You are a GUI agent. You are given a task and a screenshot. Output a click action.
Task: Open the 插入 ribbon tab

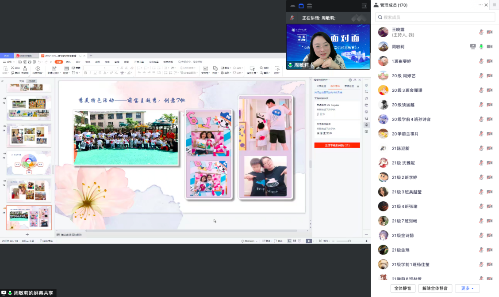pos(69,62)
